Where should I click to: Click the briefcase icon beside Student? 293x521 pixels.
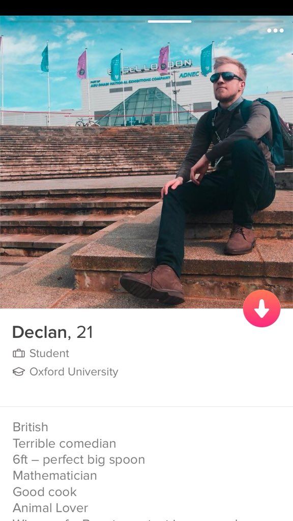(x=19, y=354)
